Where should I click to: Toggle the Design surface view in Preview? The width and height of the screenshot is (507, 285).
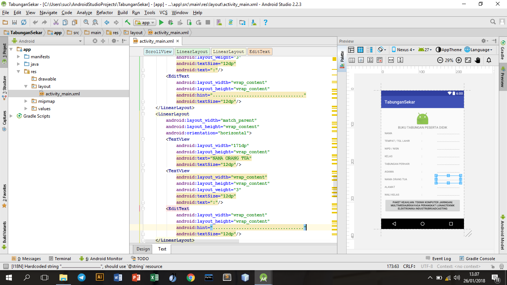(351, 50)
